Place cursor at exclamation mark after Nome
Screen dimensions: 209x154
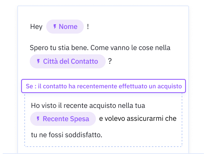pos(88,27)
